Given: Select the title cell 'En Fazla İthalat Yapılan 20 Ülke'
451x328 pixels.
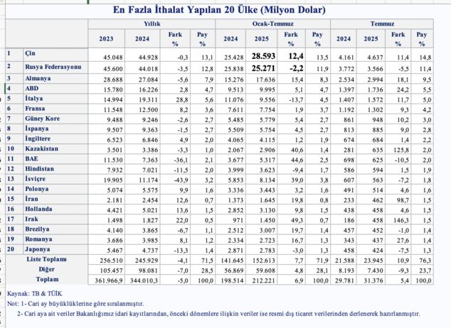Looking at the screenshot, I should (219, 10).
